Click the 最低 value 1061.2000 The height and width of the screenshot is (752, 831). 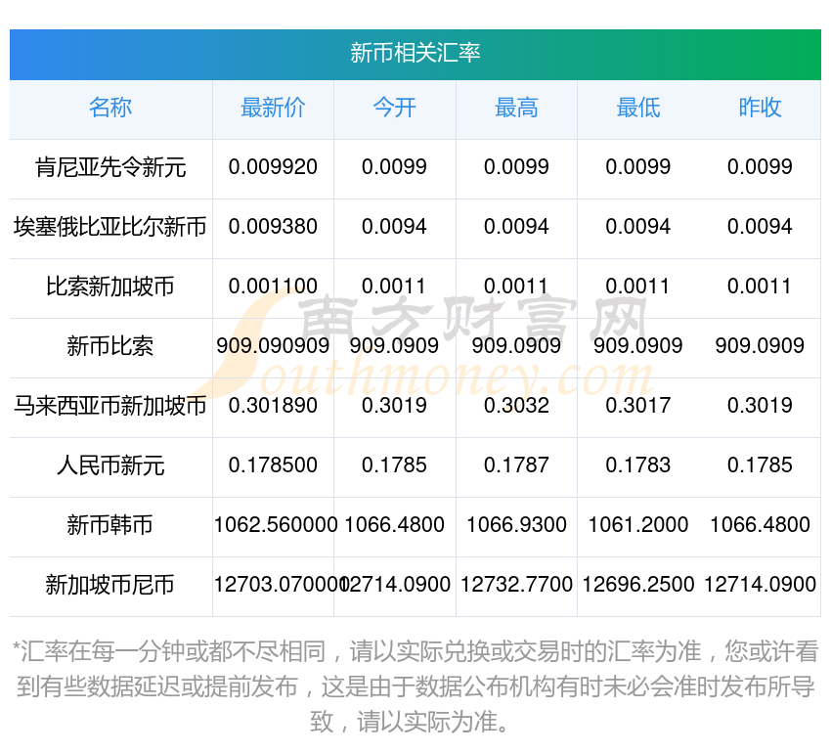[638, 525]
